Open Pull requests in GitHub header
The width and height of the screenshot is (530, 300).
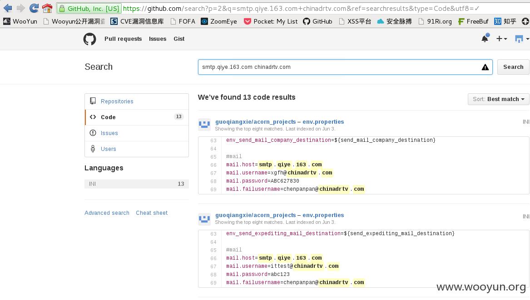123,39
